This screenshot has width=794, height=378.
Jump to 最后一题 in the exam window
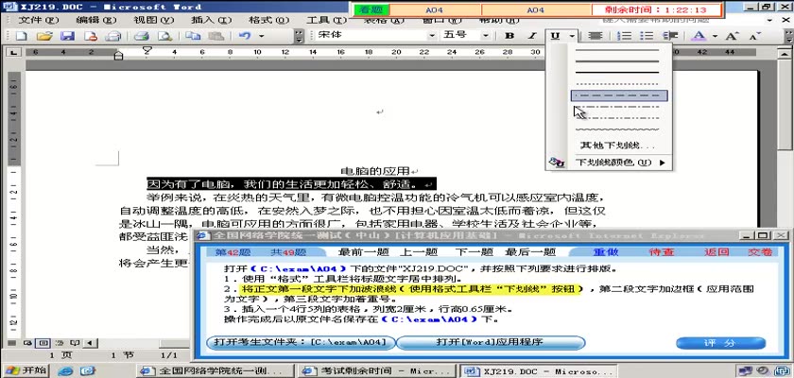pos(530,252)
